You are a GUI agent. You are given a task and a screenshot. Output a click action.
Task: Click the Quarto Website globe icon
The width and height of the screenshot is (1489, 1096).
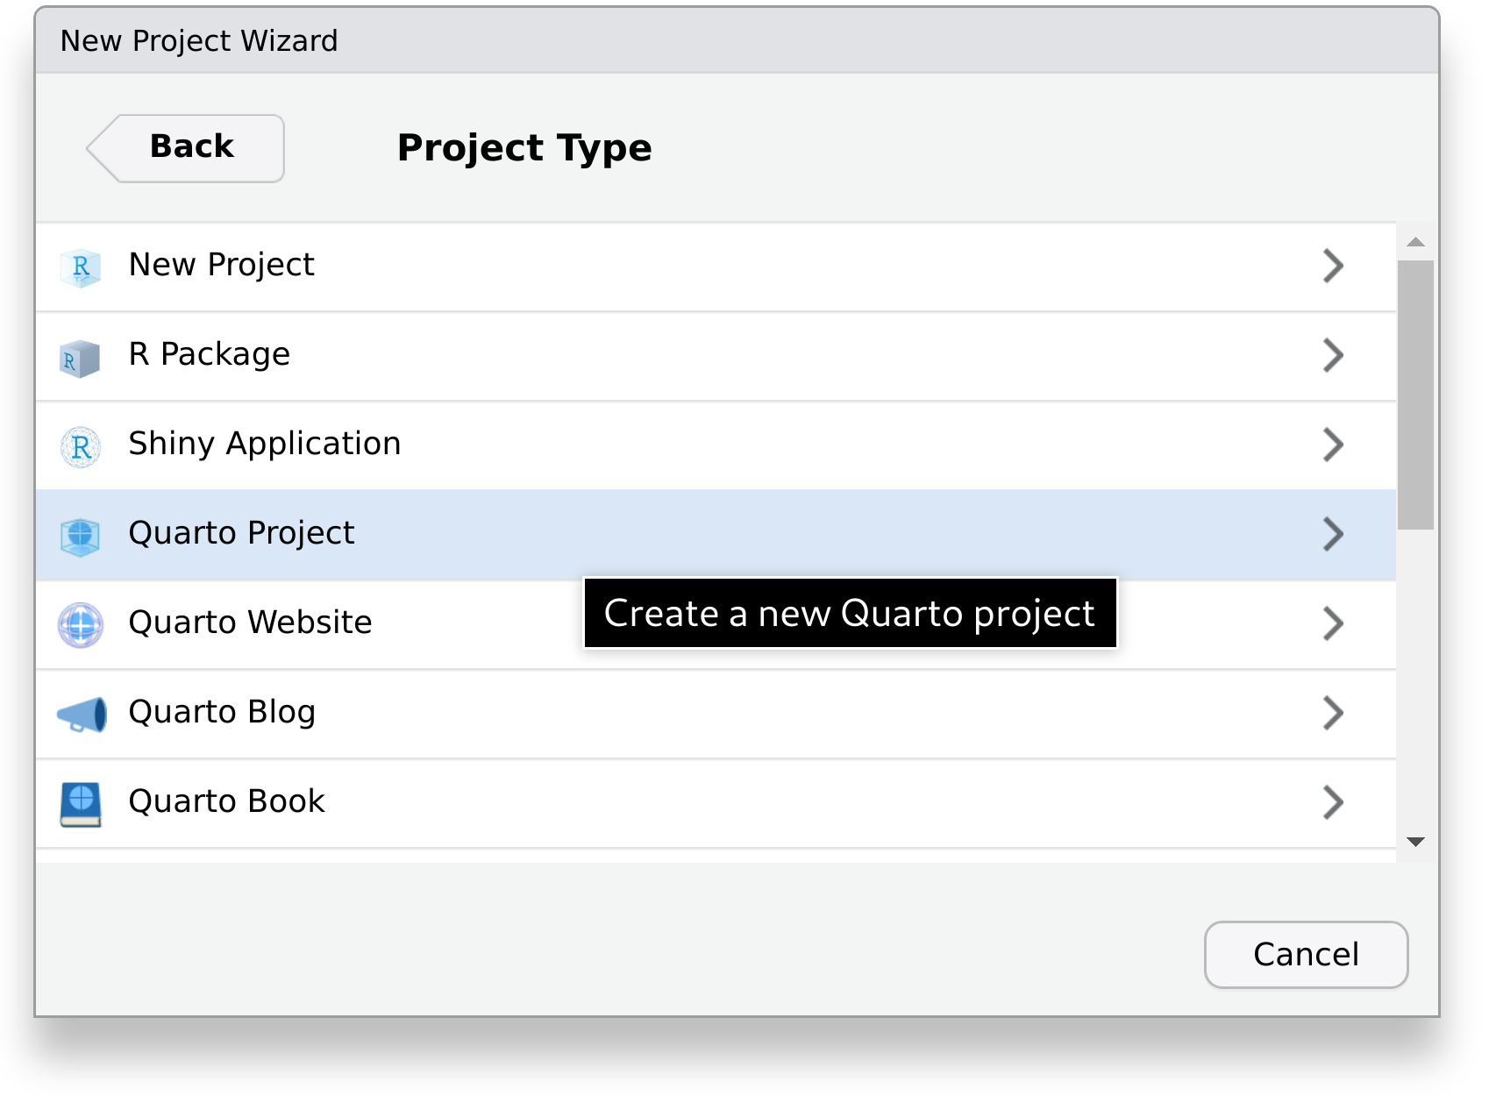81,625
